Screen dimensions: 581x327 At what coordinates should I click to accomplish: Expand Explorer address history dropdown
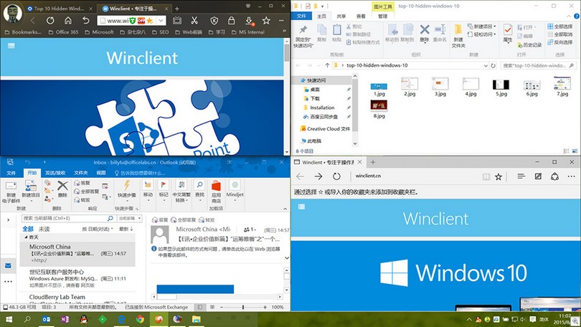click(x=486, y=65)
